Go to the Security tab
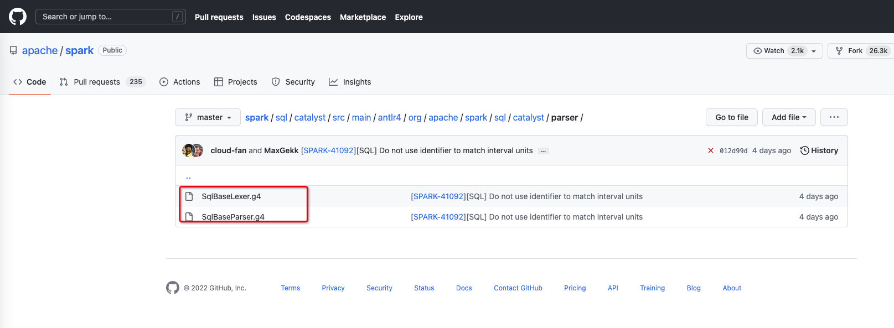 click(293, 82)
